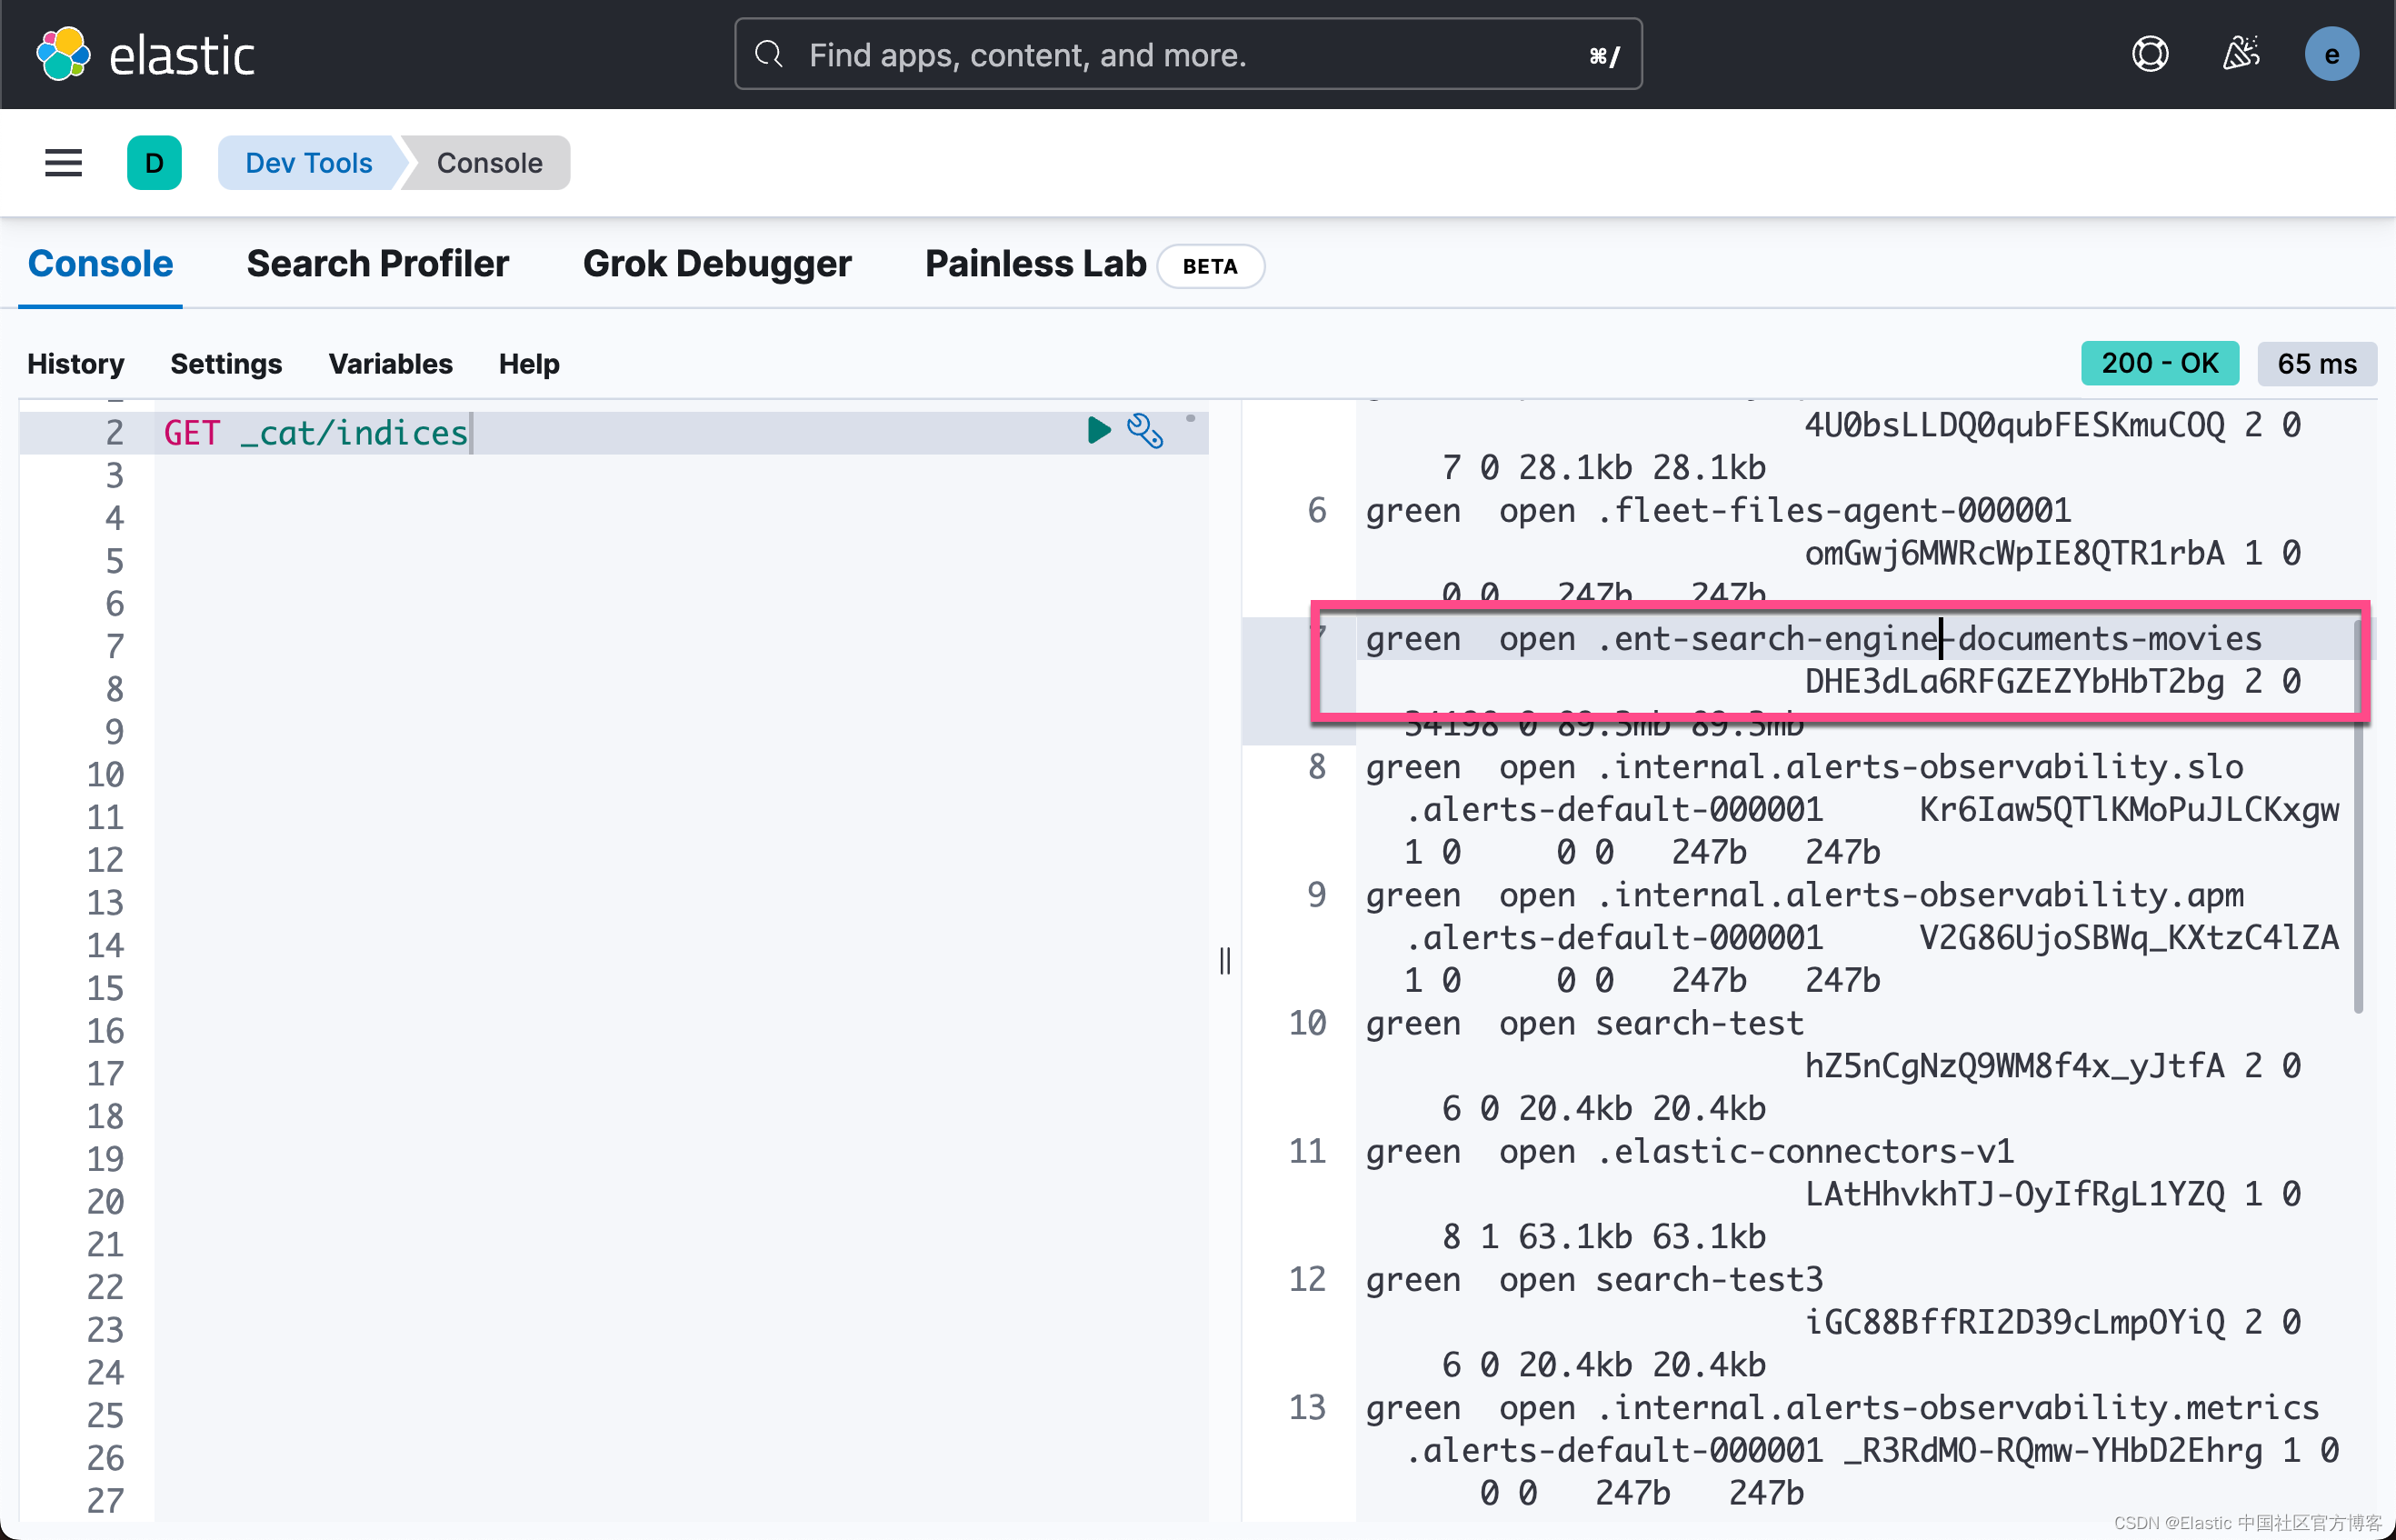Toggle the hamburger navigation menu
The width and height of the screenshot is (2396, 1540).
[63, 162]
